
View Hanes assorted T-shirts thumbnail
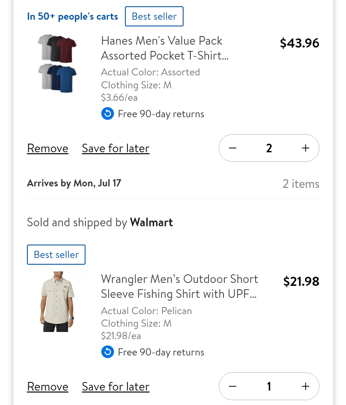pos(57,63)
